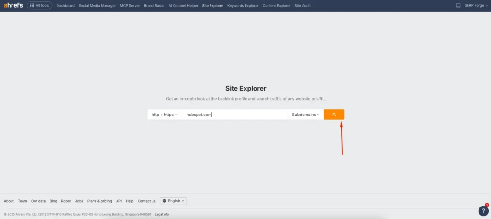The width and height of the screenshot is (491, 219).
Task: Open the About footer link
Action: [x=9, y=201]
